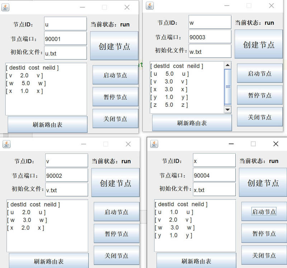Viewport: 287px width, 268px height.
Task: Click port field containing 90001
Action: (x=66, y=38)
